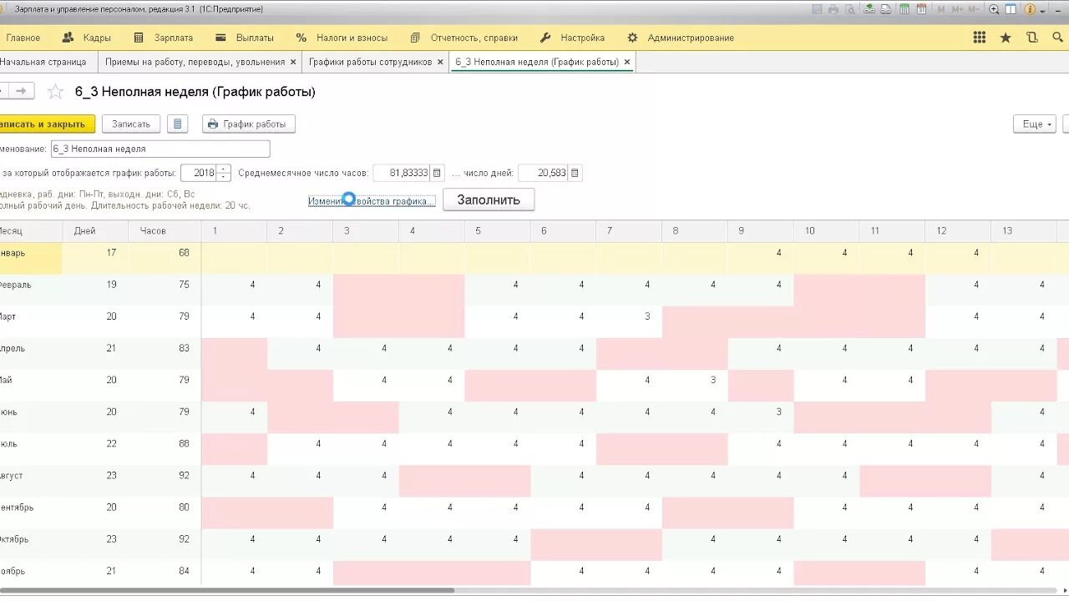1069x601 pixels.
Task: Close the Приемы на работу, переводы, увольнения tab
Action: click(x=293, y=62)
